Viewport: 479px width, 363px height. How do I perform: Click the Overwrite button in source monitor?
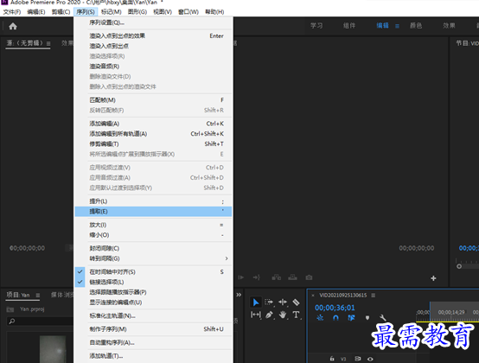click(x=292, y=277)
